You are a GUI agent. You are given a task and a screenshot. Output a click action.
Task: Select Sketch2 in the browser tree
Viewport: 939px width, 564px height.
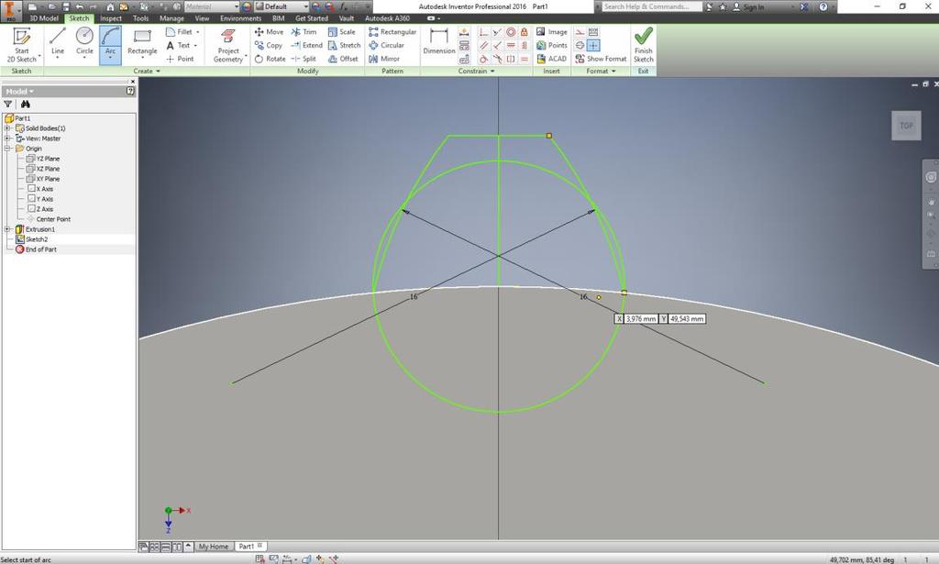(x=36, y=239)
